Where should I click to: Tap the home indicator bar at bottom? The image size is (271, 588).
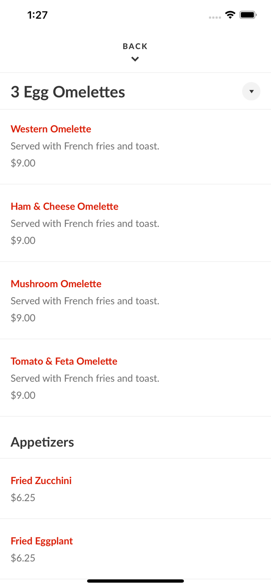click(135, 581)
